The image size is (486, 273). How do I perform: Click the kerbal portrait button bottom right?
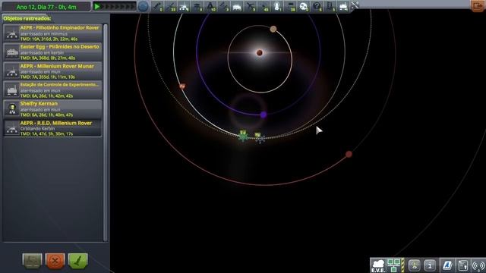click(x=414, y=265)
